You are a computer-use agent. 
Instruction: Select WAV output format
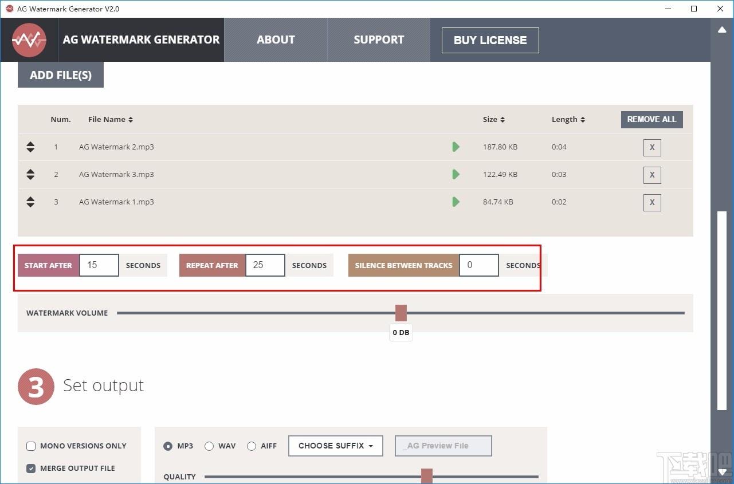click(x=209, y=446)
